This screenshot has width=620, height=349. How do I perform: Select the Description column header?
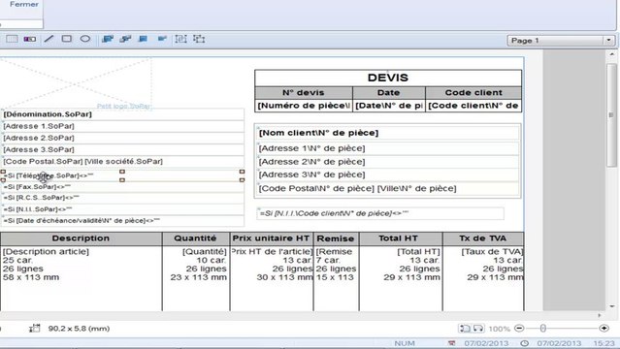point(81,238)
